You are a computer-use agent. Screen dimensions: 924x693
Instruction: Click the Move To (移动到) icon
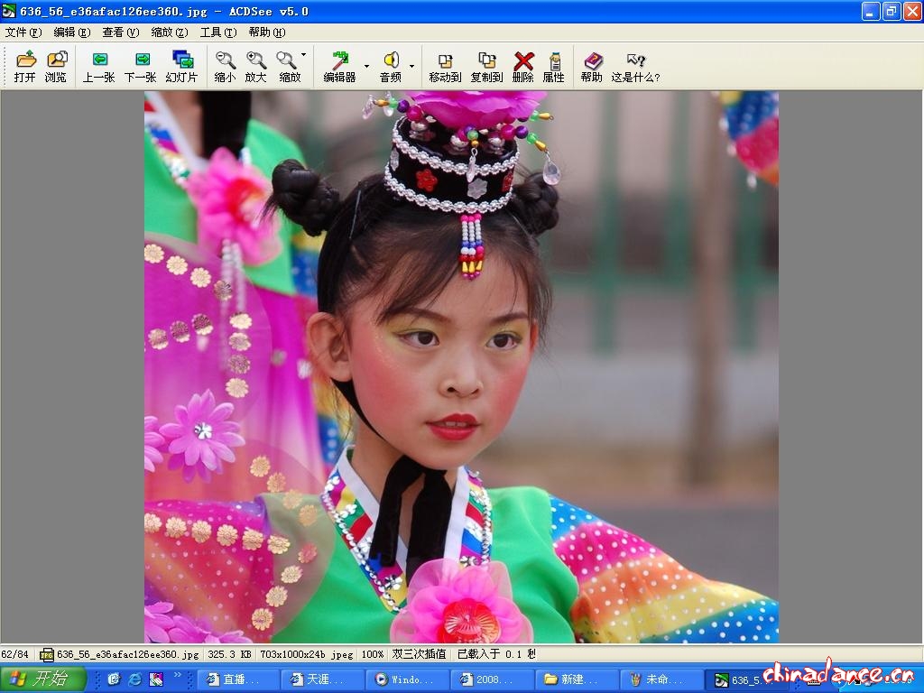pyautogui.click(x=445, y=67)
